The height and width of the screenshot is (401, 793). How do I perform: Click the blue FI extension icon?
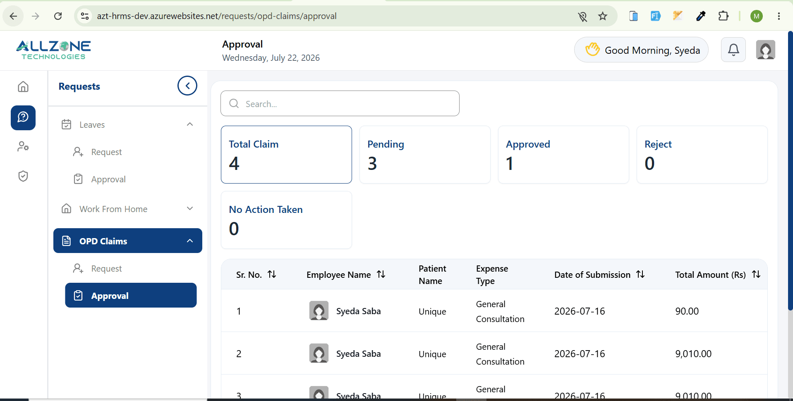click(x=656, y=16)
